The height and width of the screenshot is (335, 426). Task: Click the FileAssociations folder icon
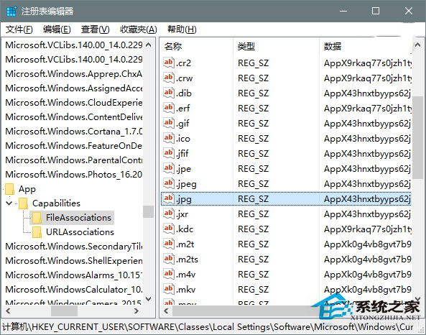(x=37, y=218)
